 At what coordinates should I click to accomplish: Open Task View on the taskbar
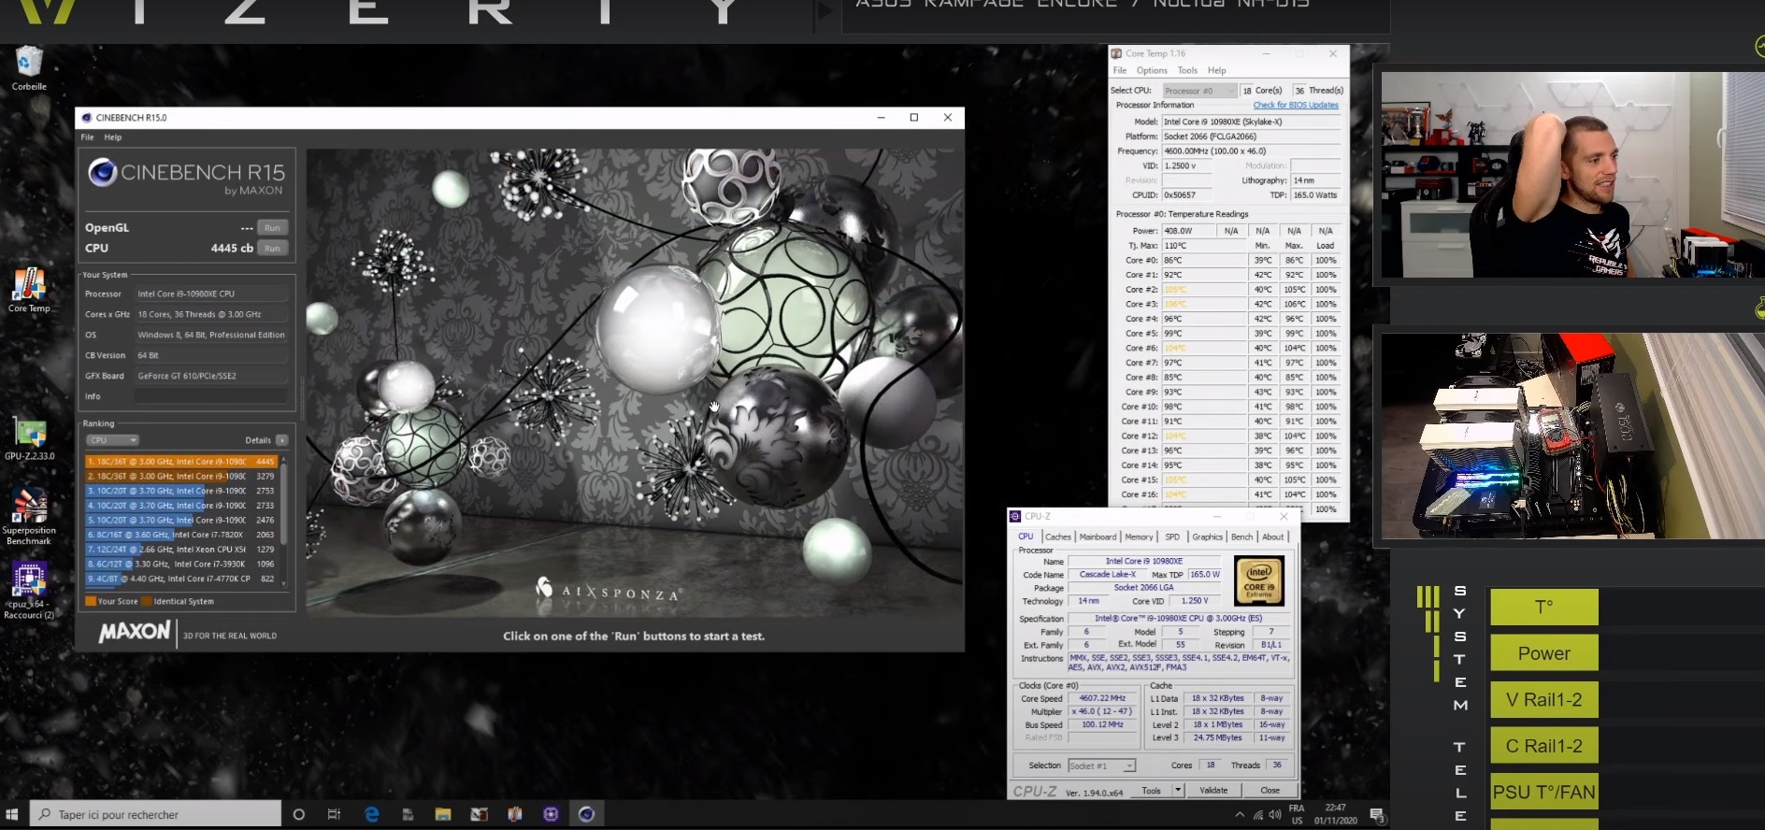click(x=334, y=814)
